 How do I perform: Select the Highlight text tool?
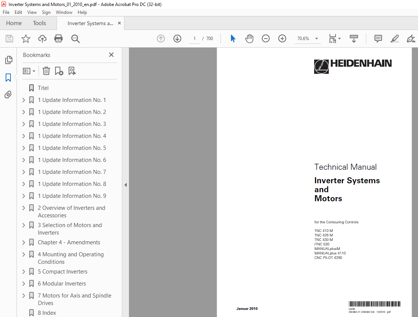tap(394, 39)
